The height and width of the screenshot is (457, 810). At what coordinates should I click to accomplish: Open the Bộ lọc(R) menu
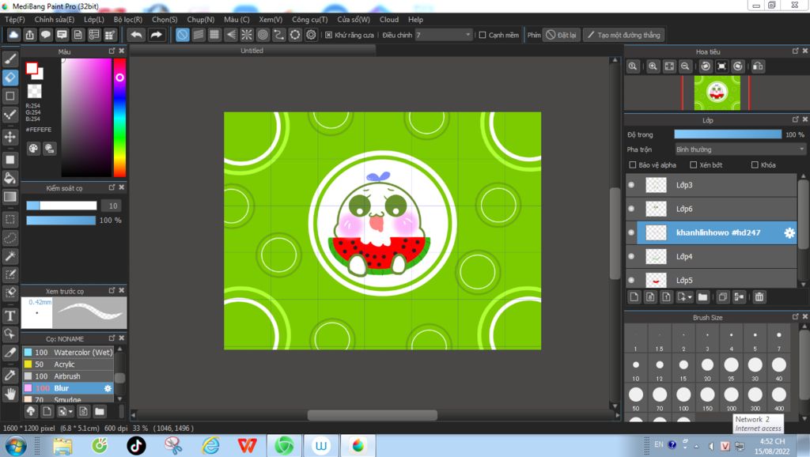[128, 20]
